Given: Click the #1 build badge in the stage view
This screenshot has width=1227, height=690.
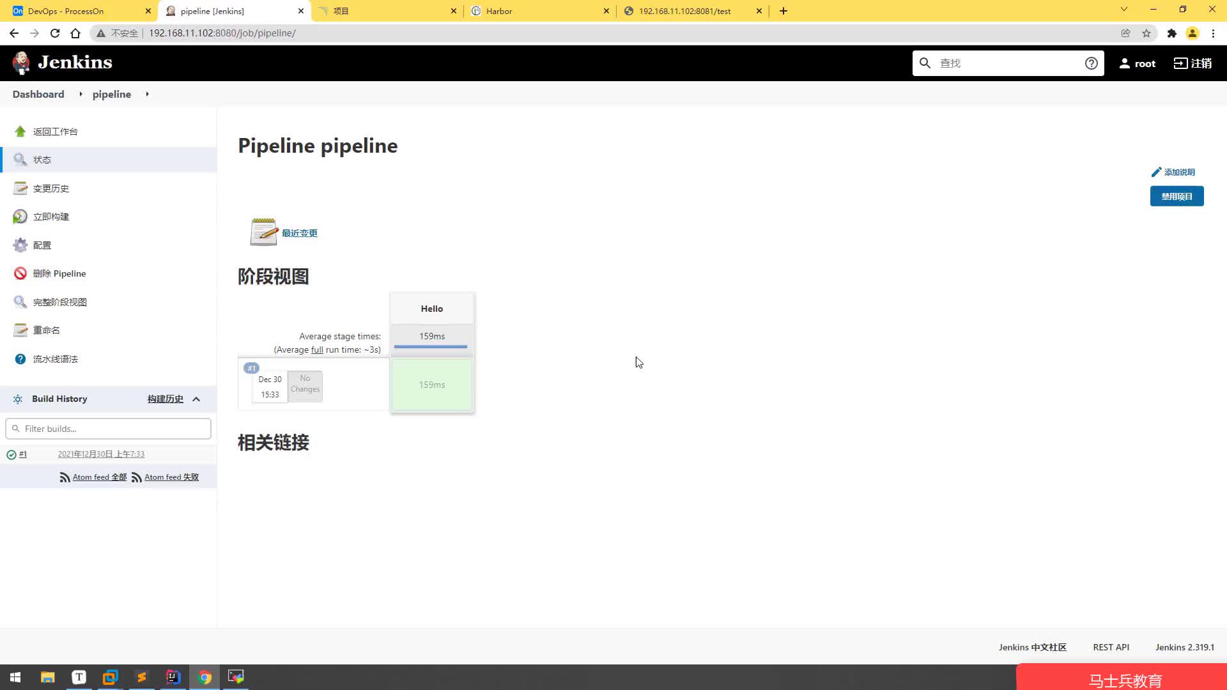Looking at the screenshot, I should coord(251,368).
